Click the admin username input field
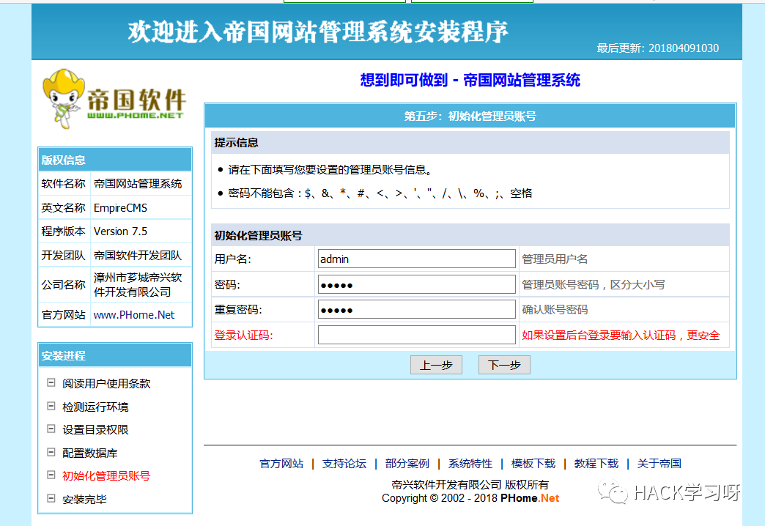 pyautogui.click(x=416, y=258)
